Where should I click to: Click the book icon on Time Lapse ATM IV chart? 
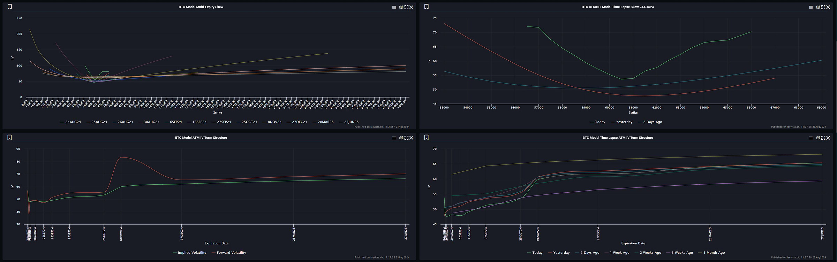point(818,138)
